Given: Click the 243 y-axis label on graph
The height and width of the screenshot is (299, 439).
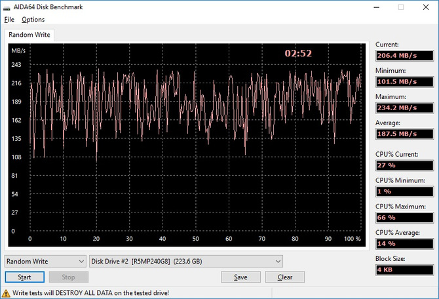Looking at the screenshot, I should coord(16,65).
